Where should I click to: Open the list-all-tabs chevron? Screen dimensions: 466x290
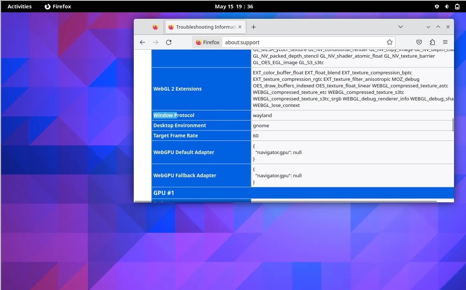401,26
